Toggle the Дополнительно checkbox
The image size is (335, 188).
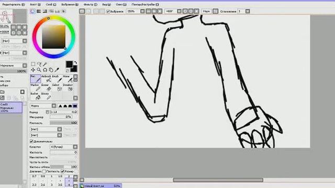pos(31,141)
